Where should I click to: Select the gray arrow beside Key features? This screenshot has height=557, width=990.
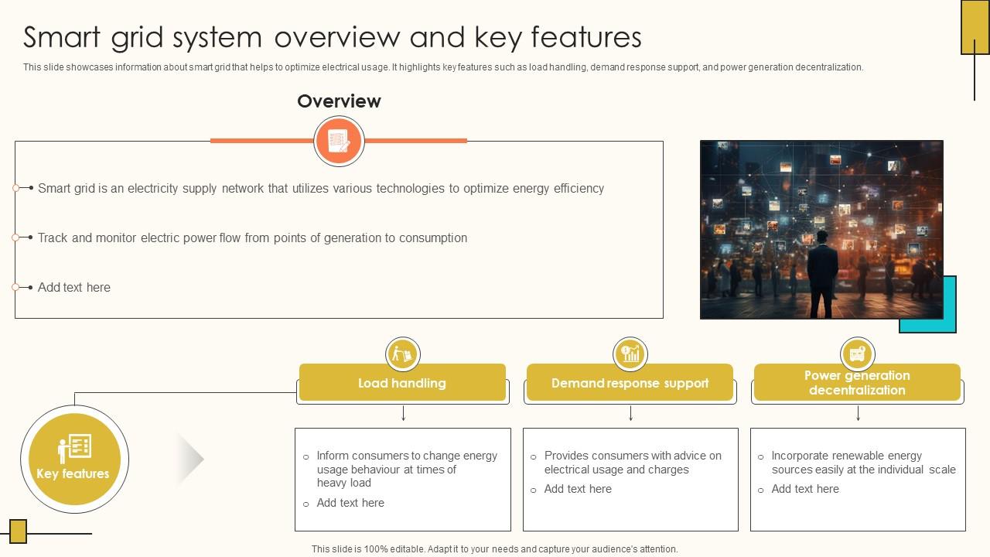point(190,460)
